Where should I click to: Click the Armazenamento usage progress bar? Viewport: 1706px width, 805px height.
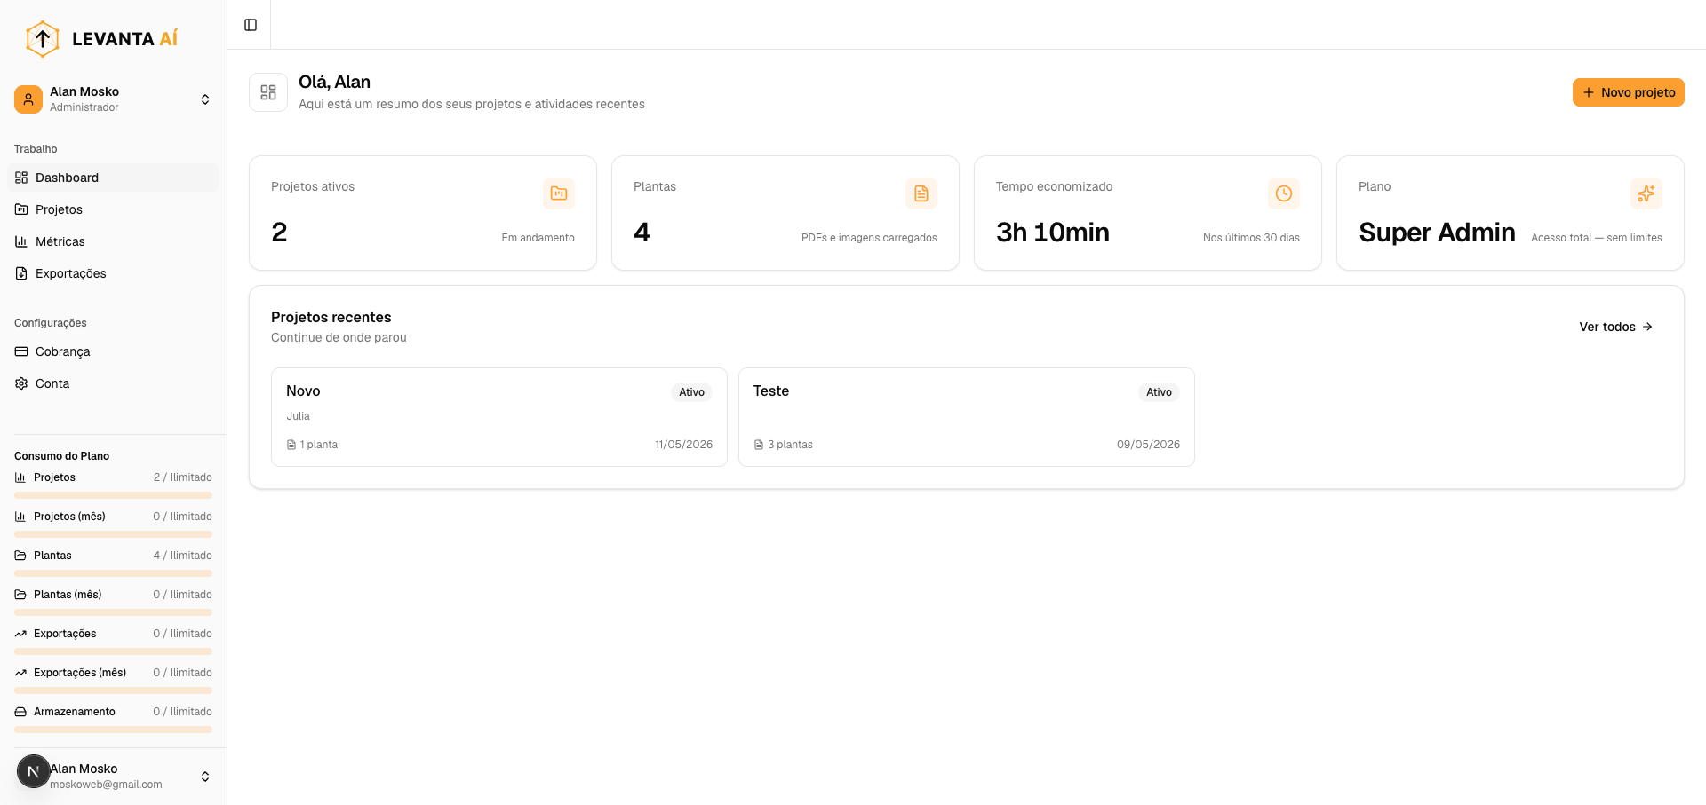[113, 730]
